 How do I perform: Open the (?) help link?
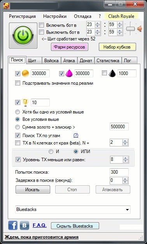(76, 135)
